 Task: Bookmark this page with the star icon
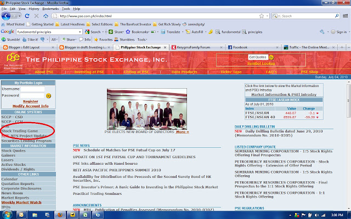(262, 16)
